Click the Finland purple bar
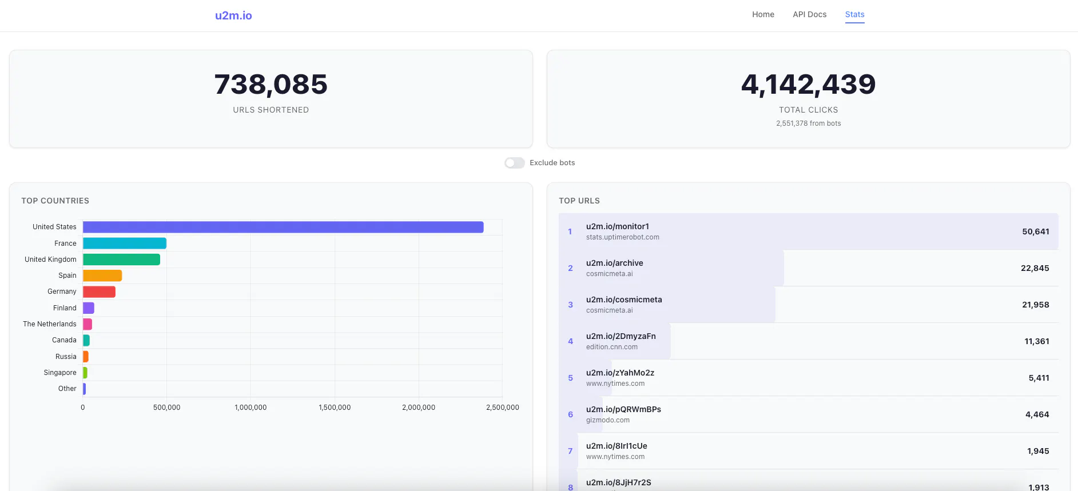This screenshot has width=1078, height=491. (x=89, y=308)
